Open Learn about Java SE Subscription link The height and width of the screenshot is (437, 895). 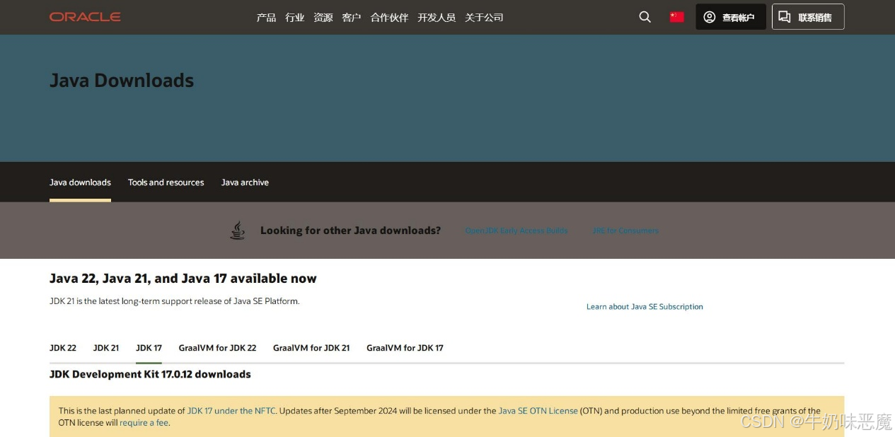coord(645,307)
